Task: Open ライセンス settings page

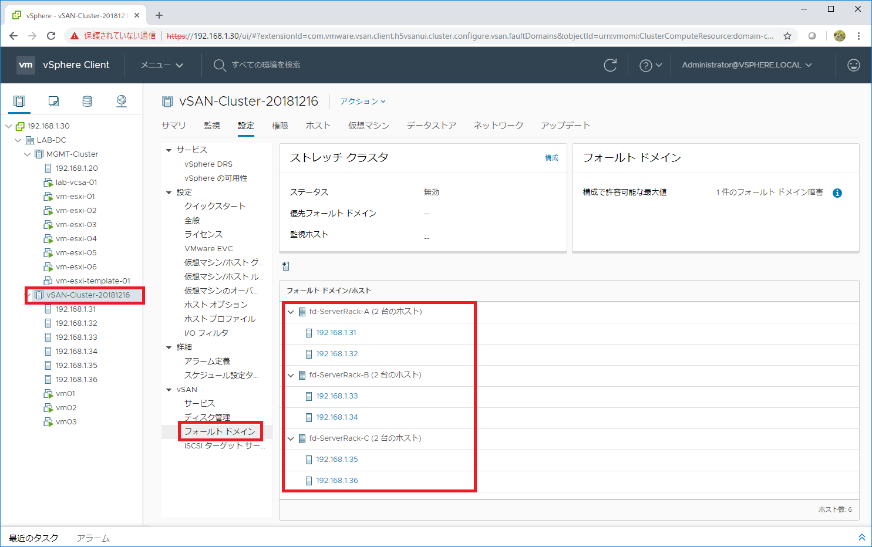Action: (x=203, y=235)
